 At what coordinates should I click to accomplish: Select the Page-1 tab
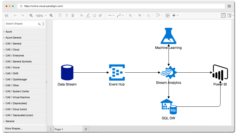(x=68, y=129)
